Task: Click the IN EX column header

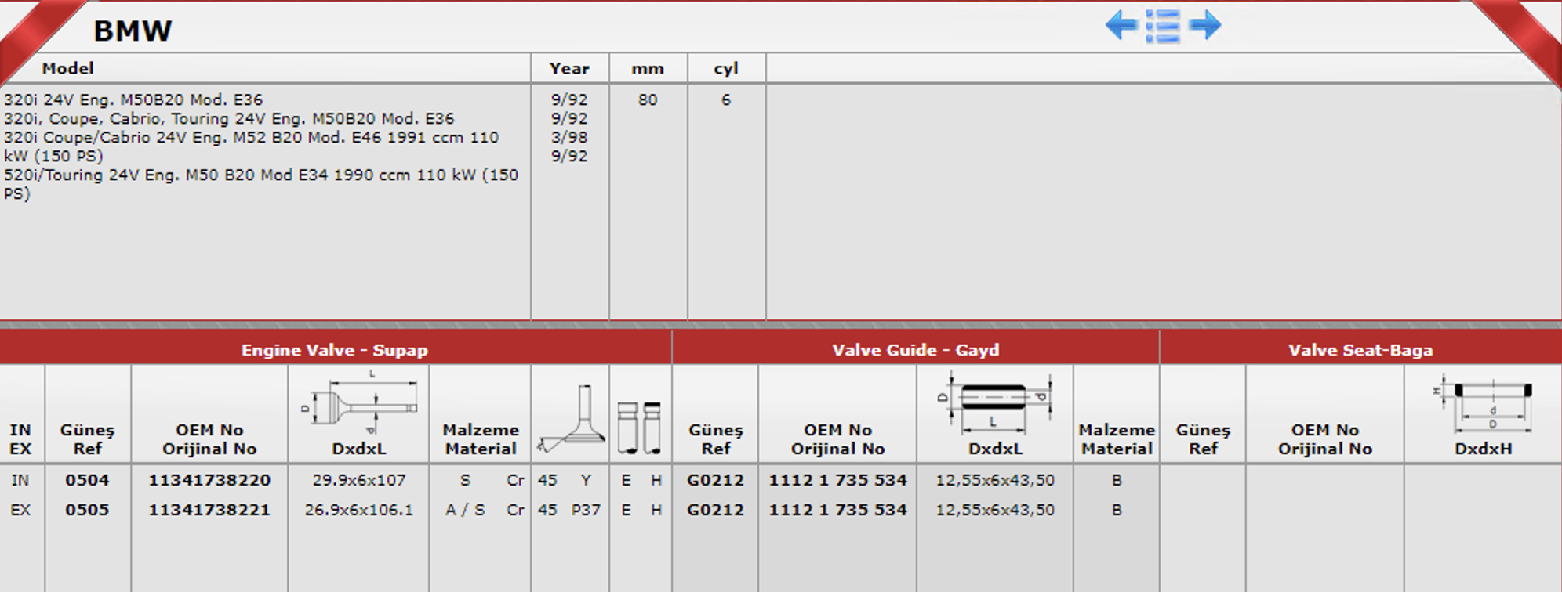Action: (20, 439)
